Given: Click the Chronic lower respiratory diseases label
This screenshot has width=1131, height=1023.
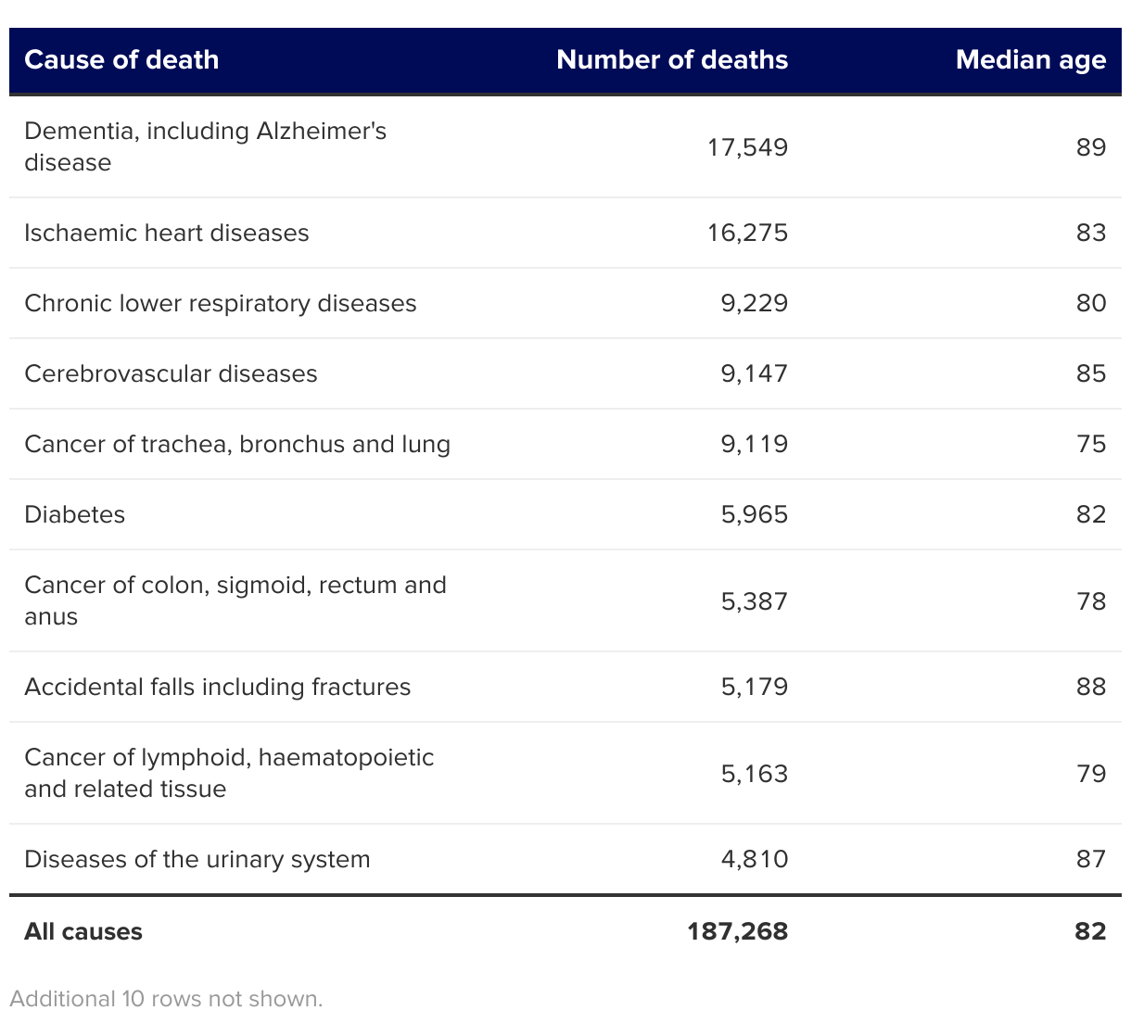Looking at the screenshot, I should pyautogui.click(x=221, y=303).
